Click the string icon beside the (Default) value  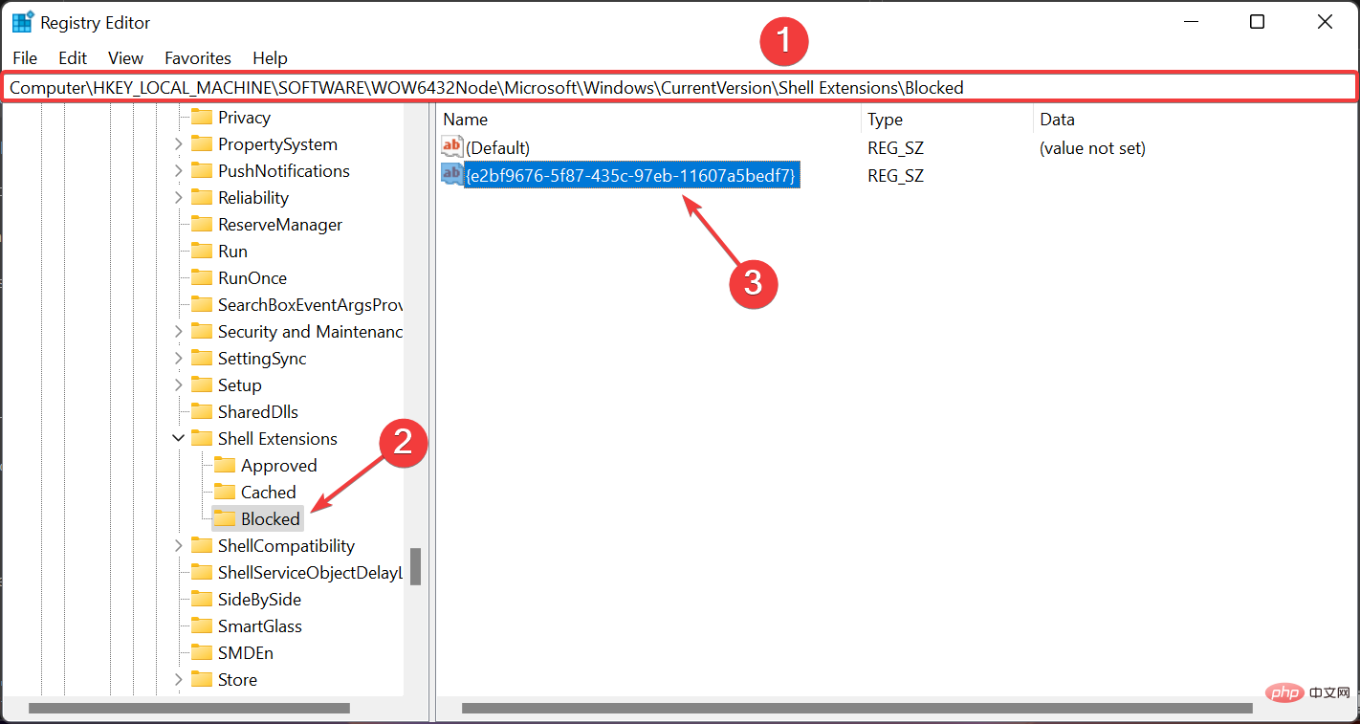coord(452,147)
